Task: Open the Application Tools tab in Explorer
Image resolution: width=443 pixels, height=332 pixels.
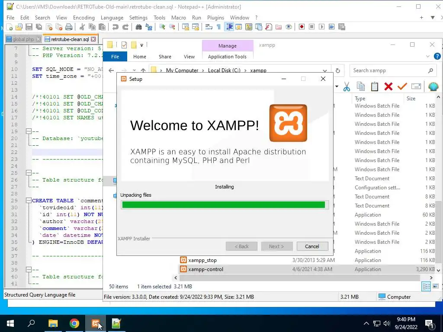Action: 227,57
